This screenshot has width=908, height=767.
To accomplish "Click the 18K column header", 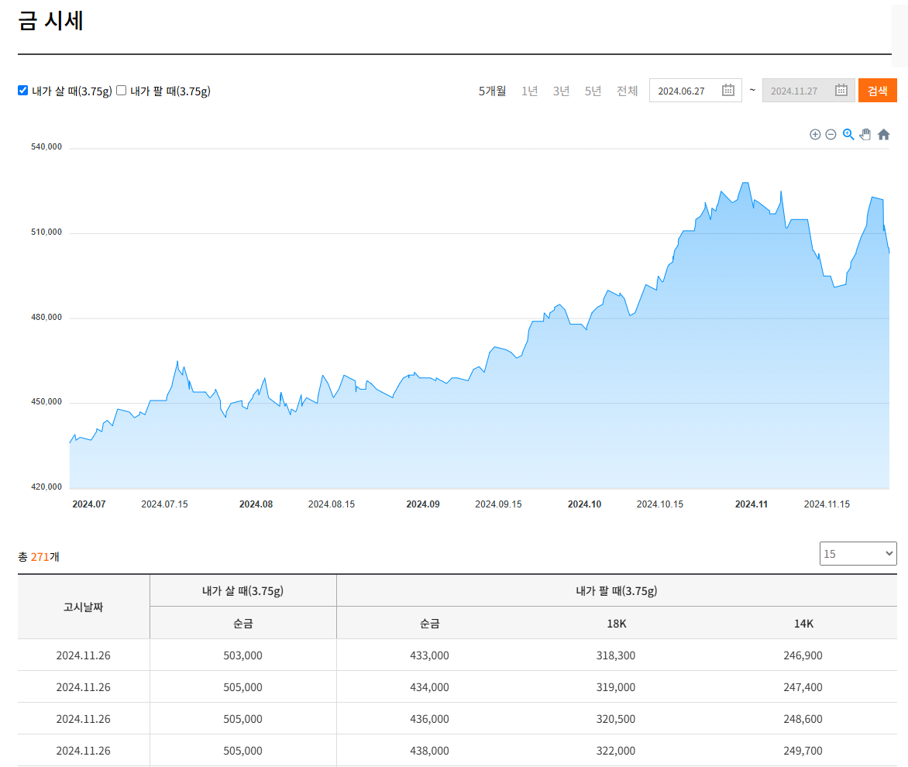I will (x=616, y=624).
